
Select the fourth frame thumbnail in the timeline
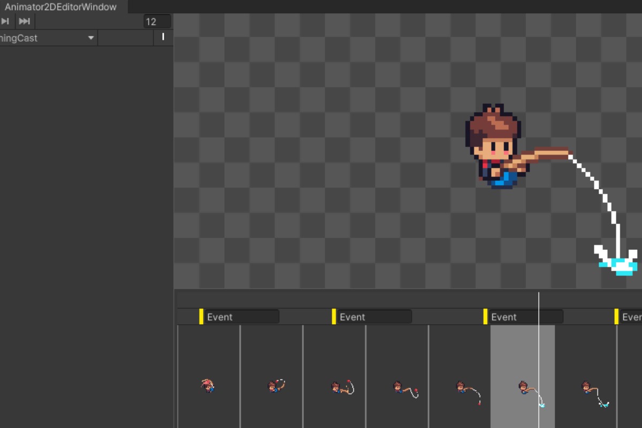pyautogui.click(x=397, y=385)
